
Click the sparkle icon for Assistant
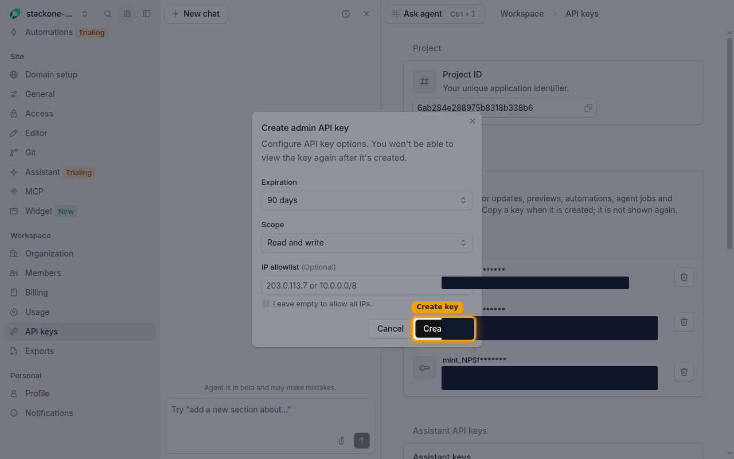14,172
